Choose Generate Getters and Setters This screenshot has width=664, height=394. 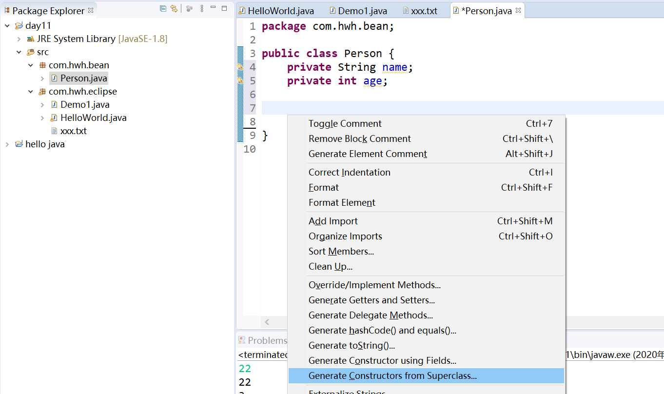point(371,300)
